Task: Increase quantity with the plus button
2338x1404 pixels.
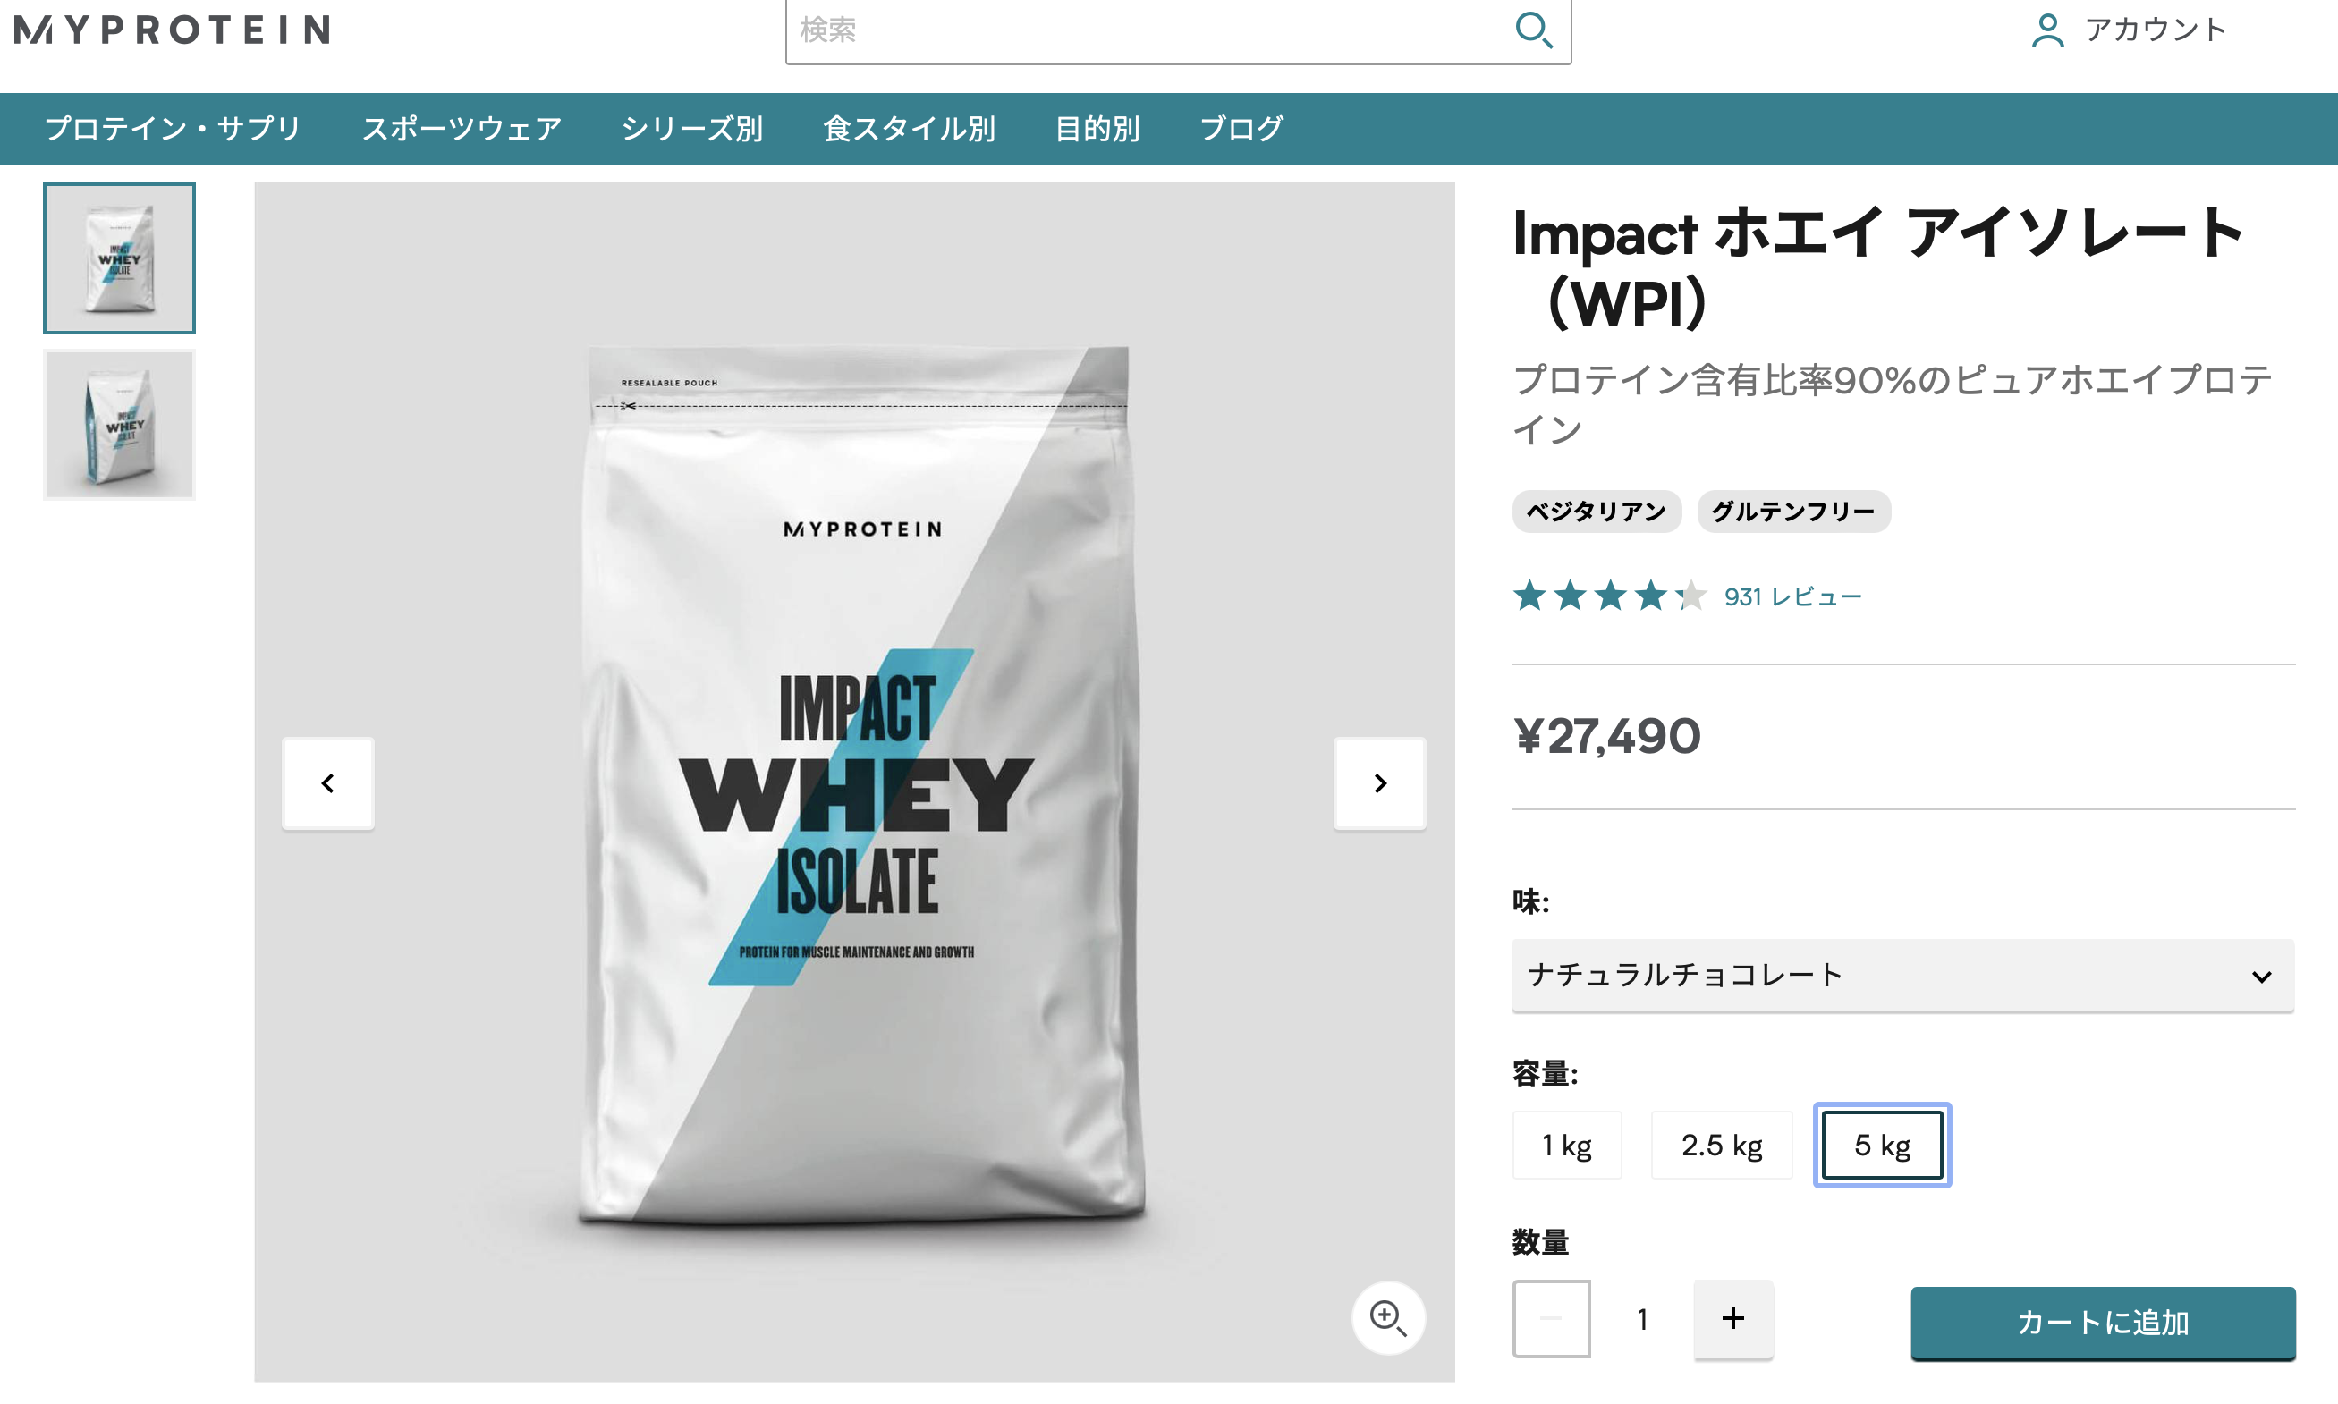Action: pyautogui.click(x=1733, y=1319)
